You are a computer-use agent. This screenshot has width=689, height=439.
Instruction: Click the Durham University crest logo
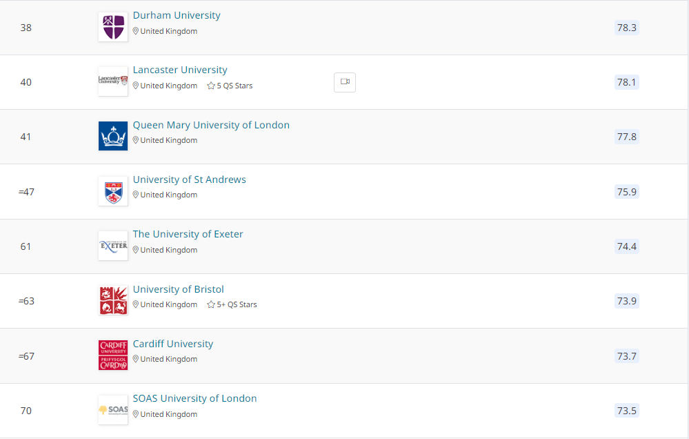(x=113, y=27)
